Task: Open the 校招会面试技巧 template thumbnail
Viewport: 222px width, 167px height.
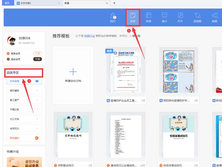Action: click(179, 136)
